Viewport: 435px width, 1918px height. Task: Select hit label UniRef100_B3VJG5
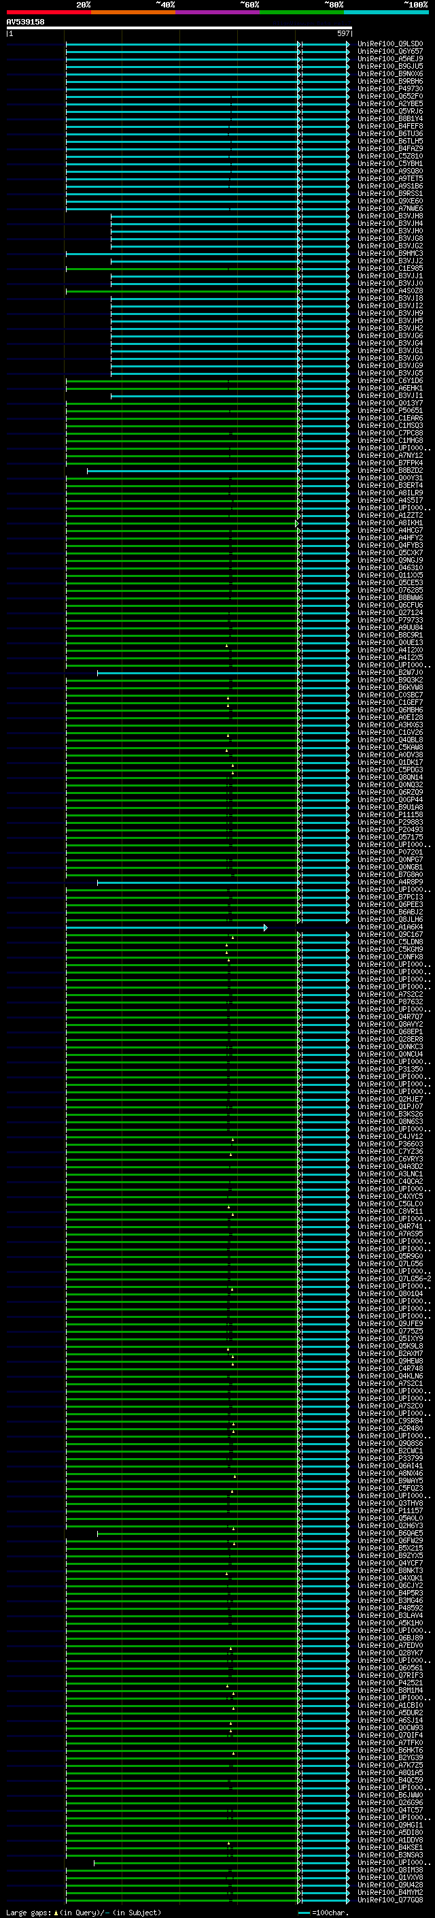(389, 373)
